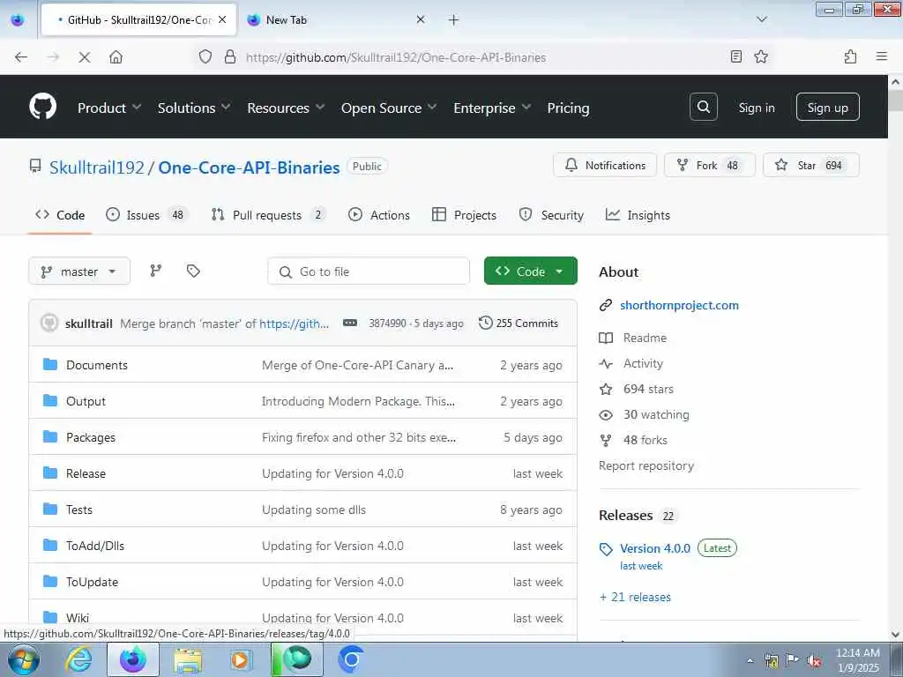The height and width of the screenshot is (677, 903).
Task: Switch to the Pull requests tab
Action: [268, 215]
